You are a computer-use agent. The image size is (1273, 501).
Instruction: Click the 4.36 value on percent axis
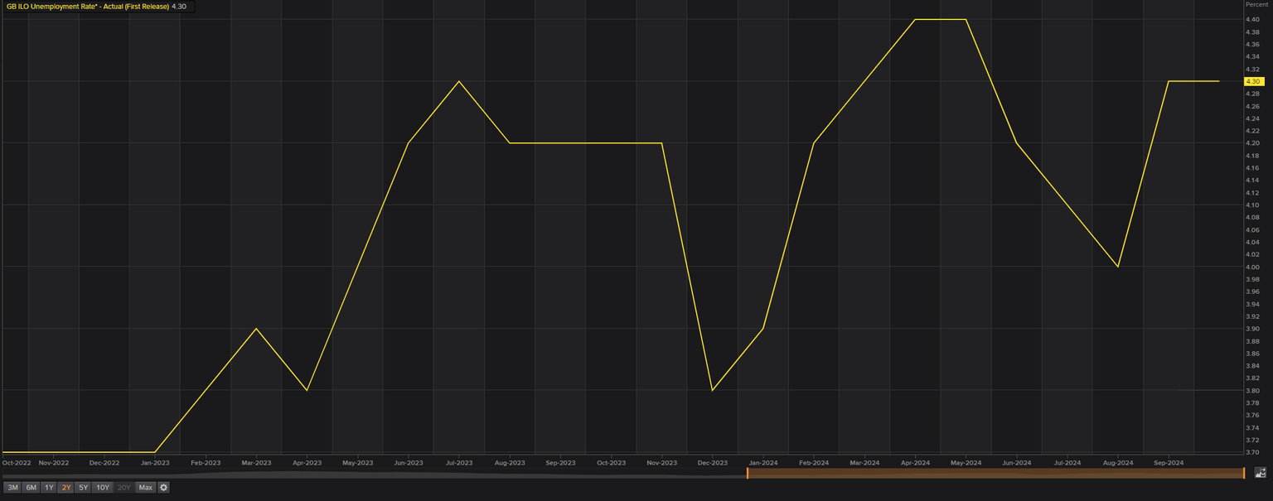tap(1252, 44)
